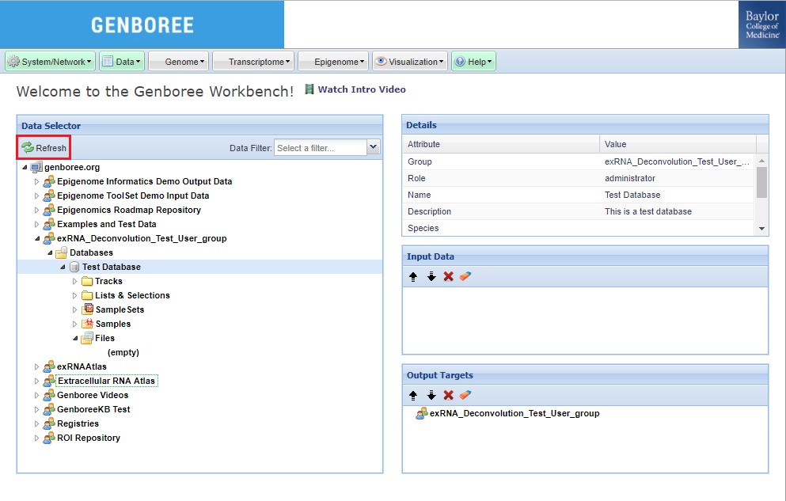Open the Genome menu
The height and width of the screenshot is (501, 786).
[179, 62]
